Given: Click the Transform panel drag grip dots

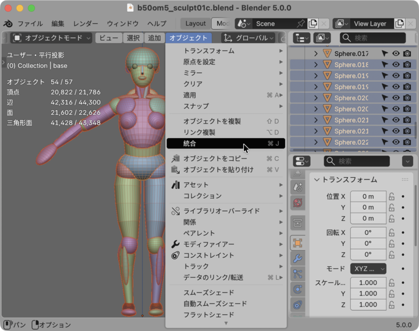Looking at the screenshot, I should click(405, 179).
